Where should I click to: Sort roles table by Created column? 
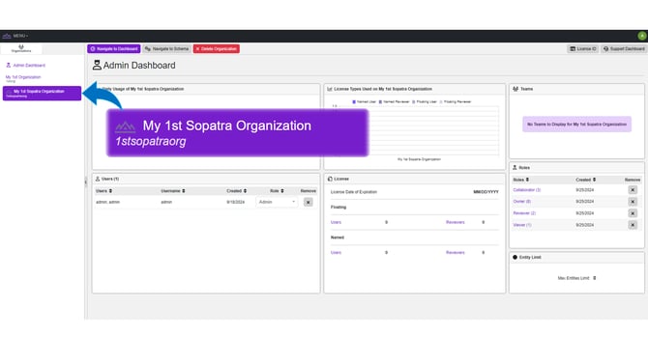(x=585, y=180)
